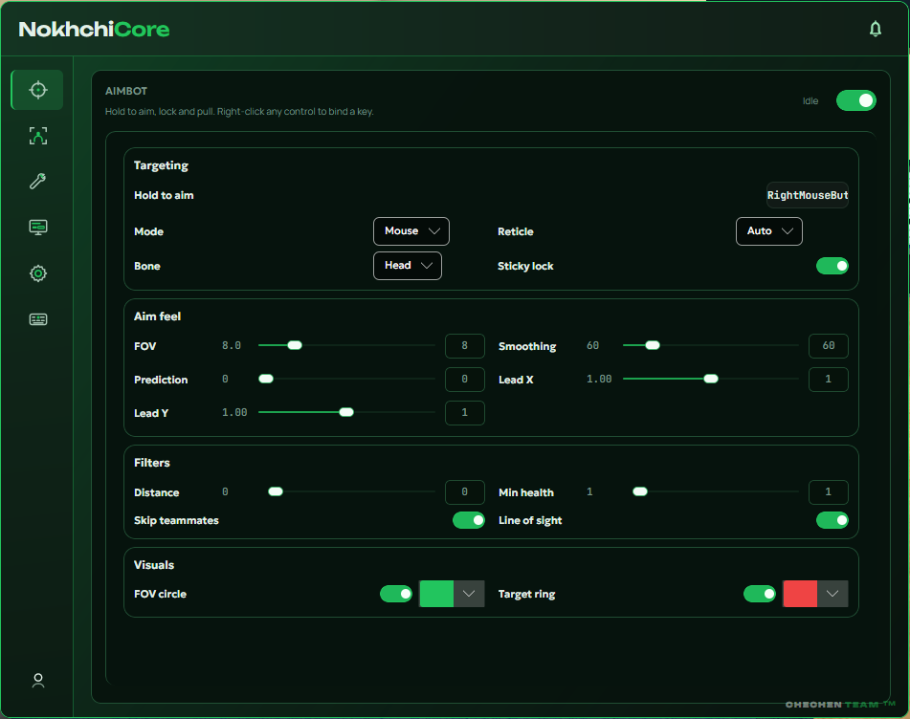Click the Aim feel group title
The width and height of the screenshot is (910, 719).
157,316
